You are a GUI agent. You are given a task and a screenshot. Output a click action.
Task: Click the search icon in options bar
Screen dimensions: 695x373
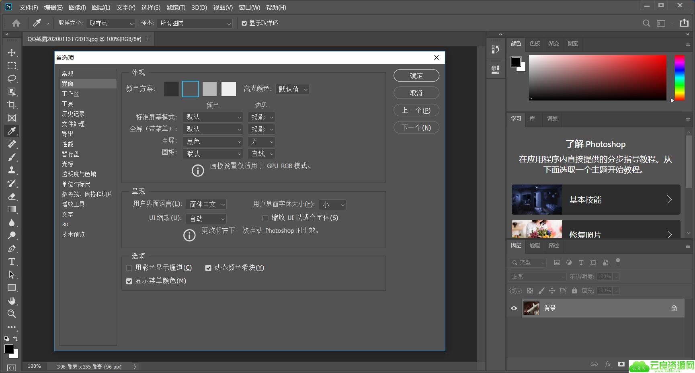click(646, 23)
